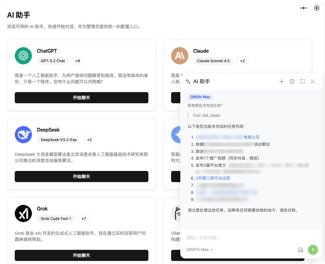Expand Grok +7 more models

point(84,219)
